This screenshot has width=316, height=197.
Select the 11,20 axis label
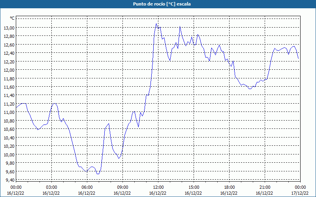pos(9,104)
